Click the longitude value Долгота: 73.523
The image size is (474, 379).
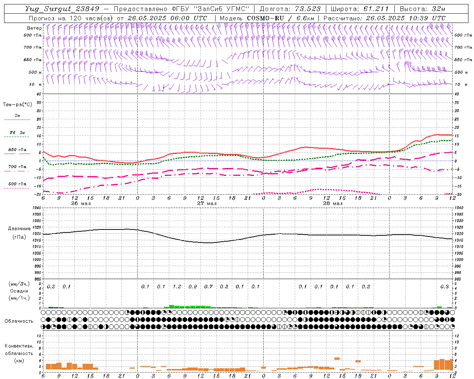coord(290,9)
